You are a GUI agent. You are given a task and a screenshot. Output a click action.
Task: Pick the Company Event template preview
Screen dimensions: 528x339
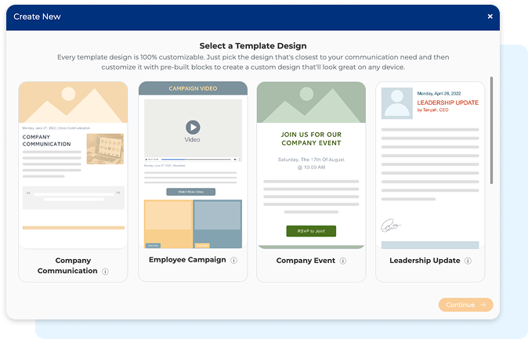pos(311,165)
